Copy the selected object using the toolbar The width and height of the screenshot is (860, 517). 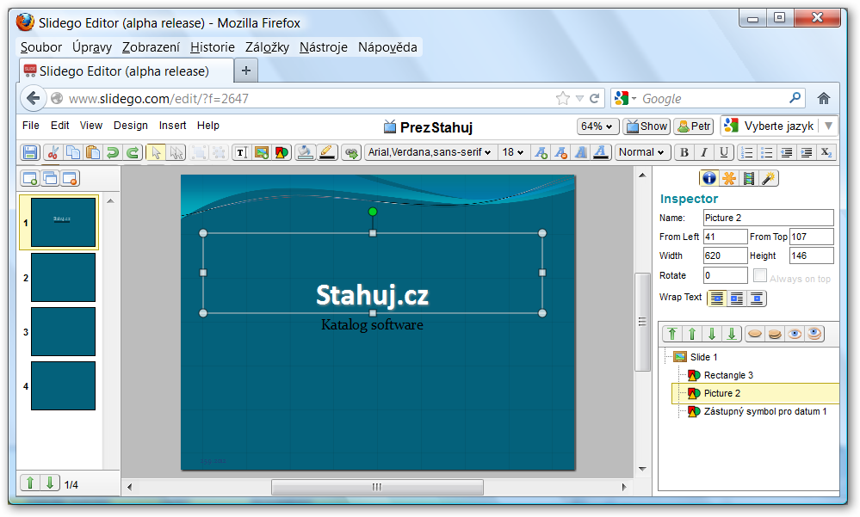tap(73, 152)
